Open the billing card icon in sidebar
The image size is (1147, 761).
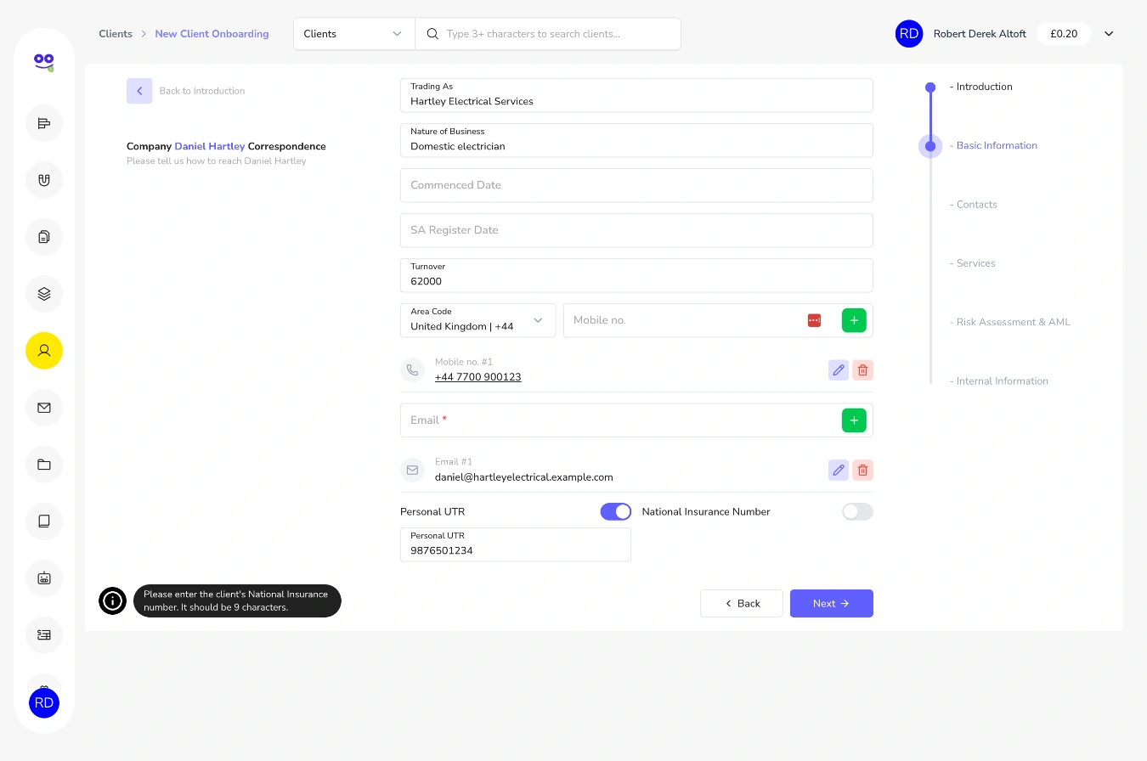pyautogui.click(x=44, y=634)
